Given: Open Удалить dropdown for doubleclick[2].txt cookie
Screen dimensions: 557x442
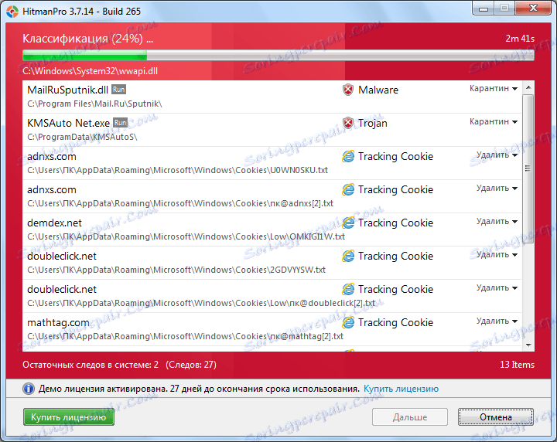Looking at the screenshot, I should click(x=497, y=287).
